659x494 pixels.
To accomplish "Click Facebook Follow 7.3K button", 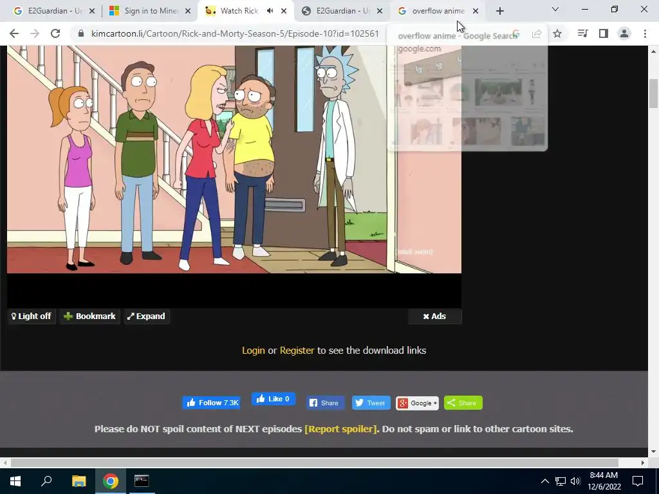I will 211,403.
